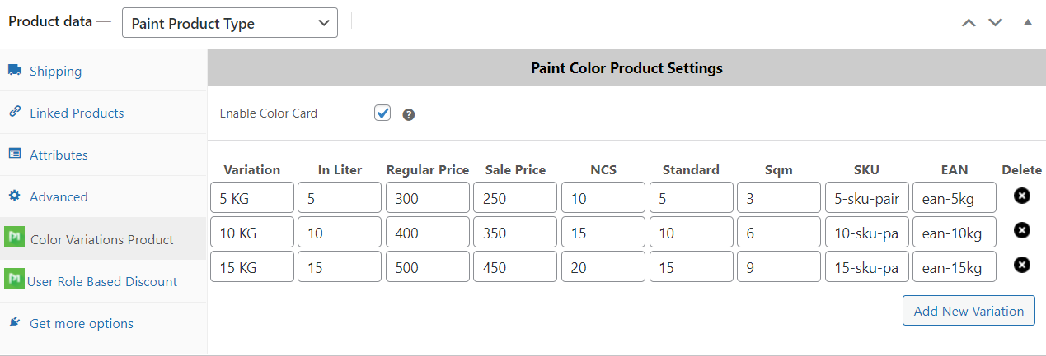This screenshot has width=1046, height=356.
Task: Click the Color Variations Product plugin icon
Action: pyautogui.click(x=14, y=238)
